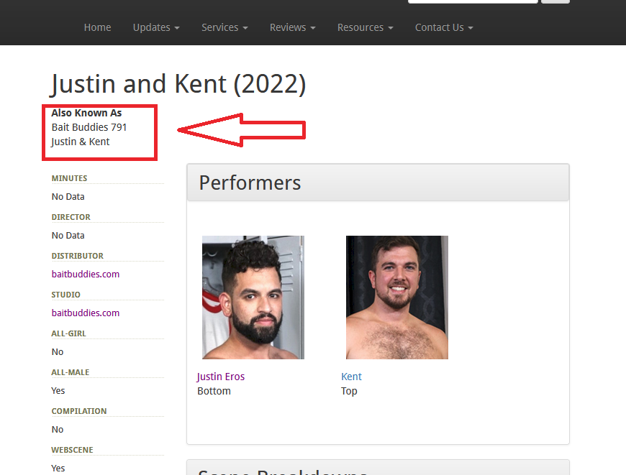Screen dimensions: 626x475
Task: Click the Scene Breakdowns header
Action: 283,471
